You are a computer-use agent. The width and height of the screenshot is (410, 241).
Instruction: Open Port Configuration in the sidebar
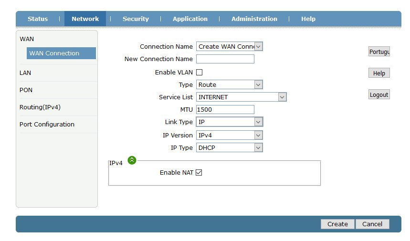[x=47, y=125]
